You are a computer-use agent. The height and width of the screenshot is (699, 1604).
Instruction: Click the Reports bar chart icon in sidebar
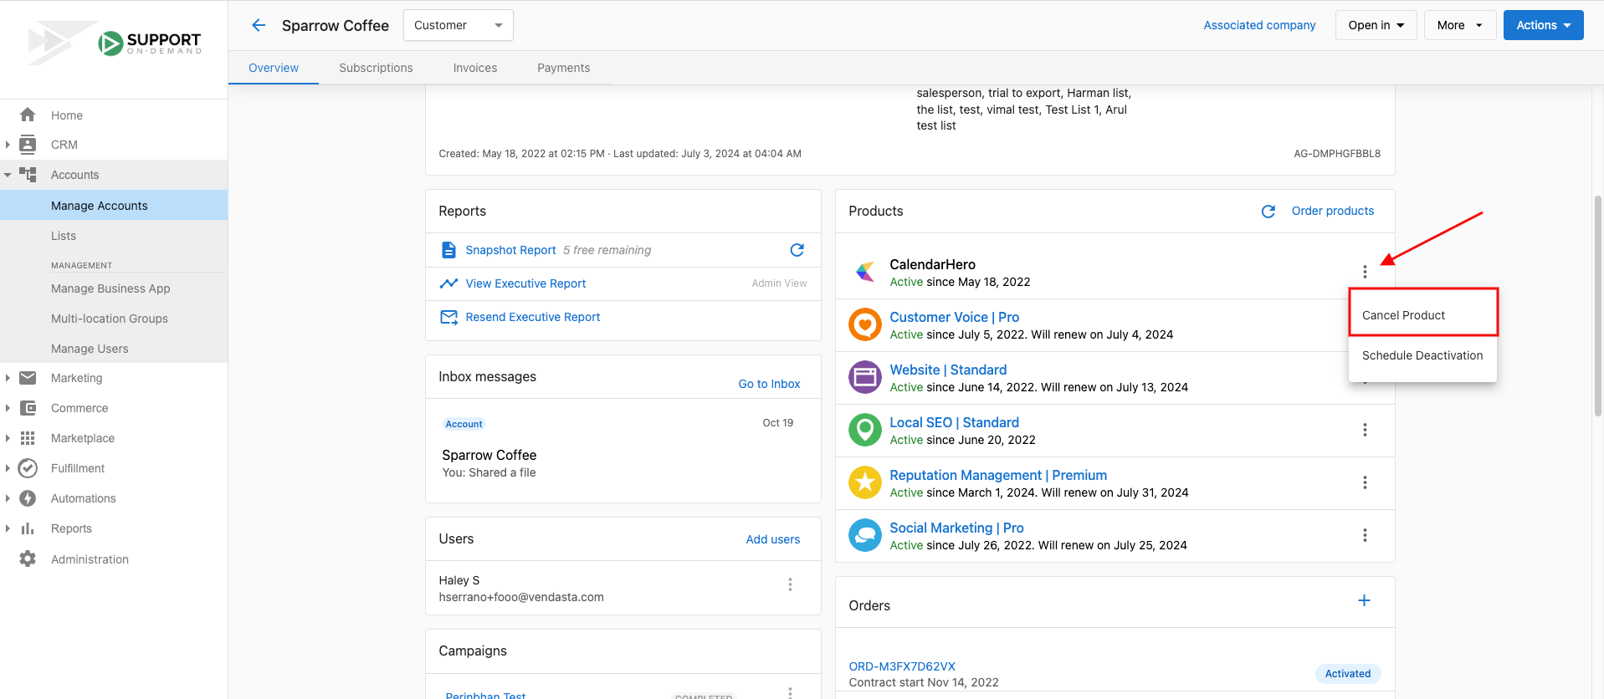click(x=28, y=528)
